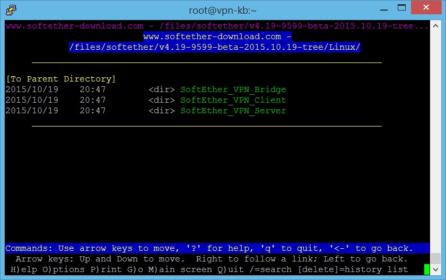Click the highlighted /files/softether path line

pos(215,47)
